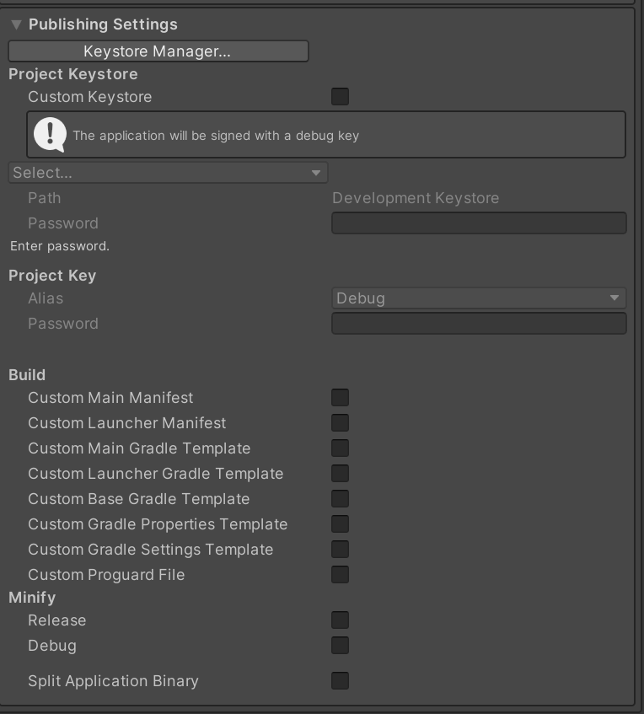Enable Custom Gradle Settings Template
This screenshot has height=714, width=644.
coord(340,549)
